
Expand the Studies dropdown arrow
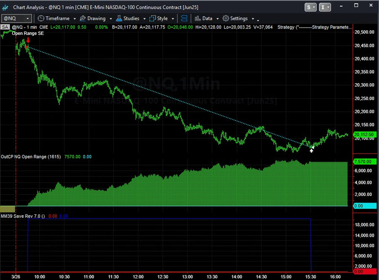point(144,18)
